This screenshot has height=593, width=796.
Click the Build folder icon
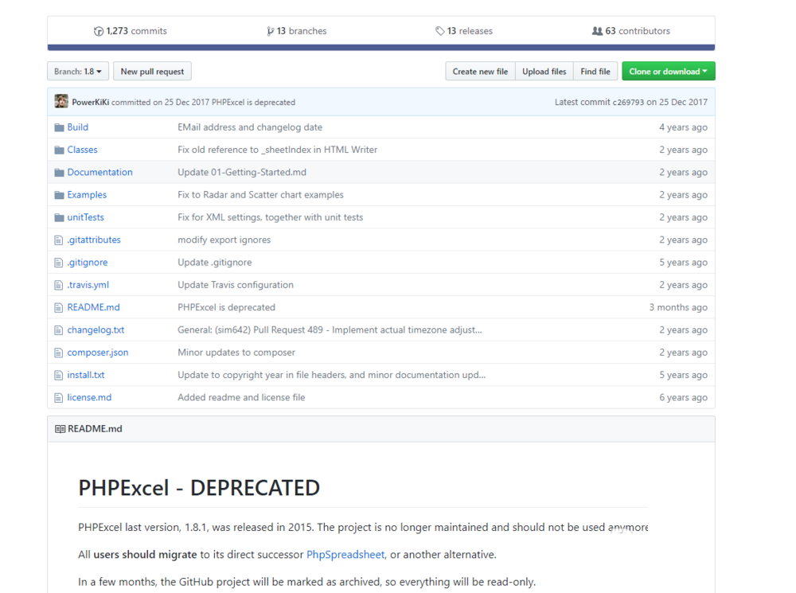point(59,127)
